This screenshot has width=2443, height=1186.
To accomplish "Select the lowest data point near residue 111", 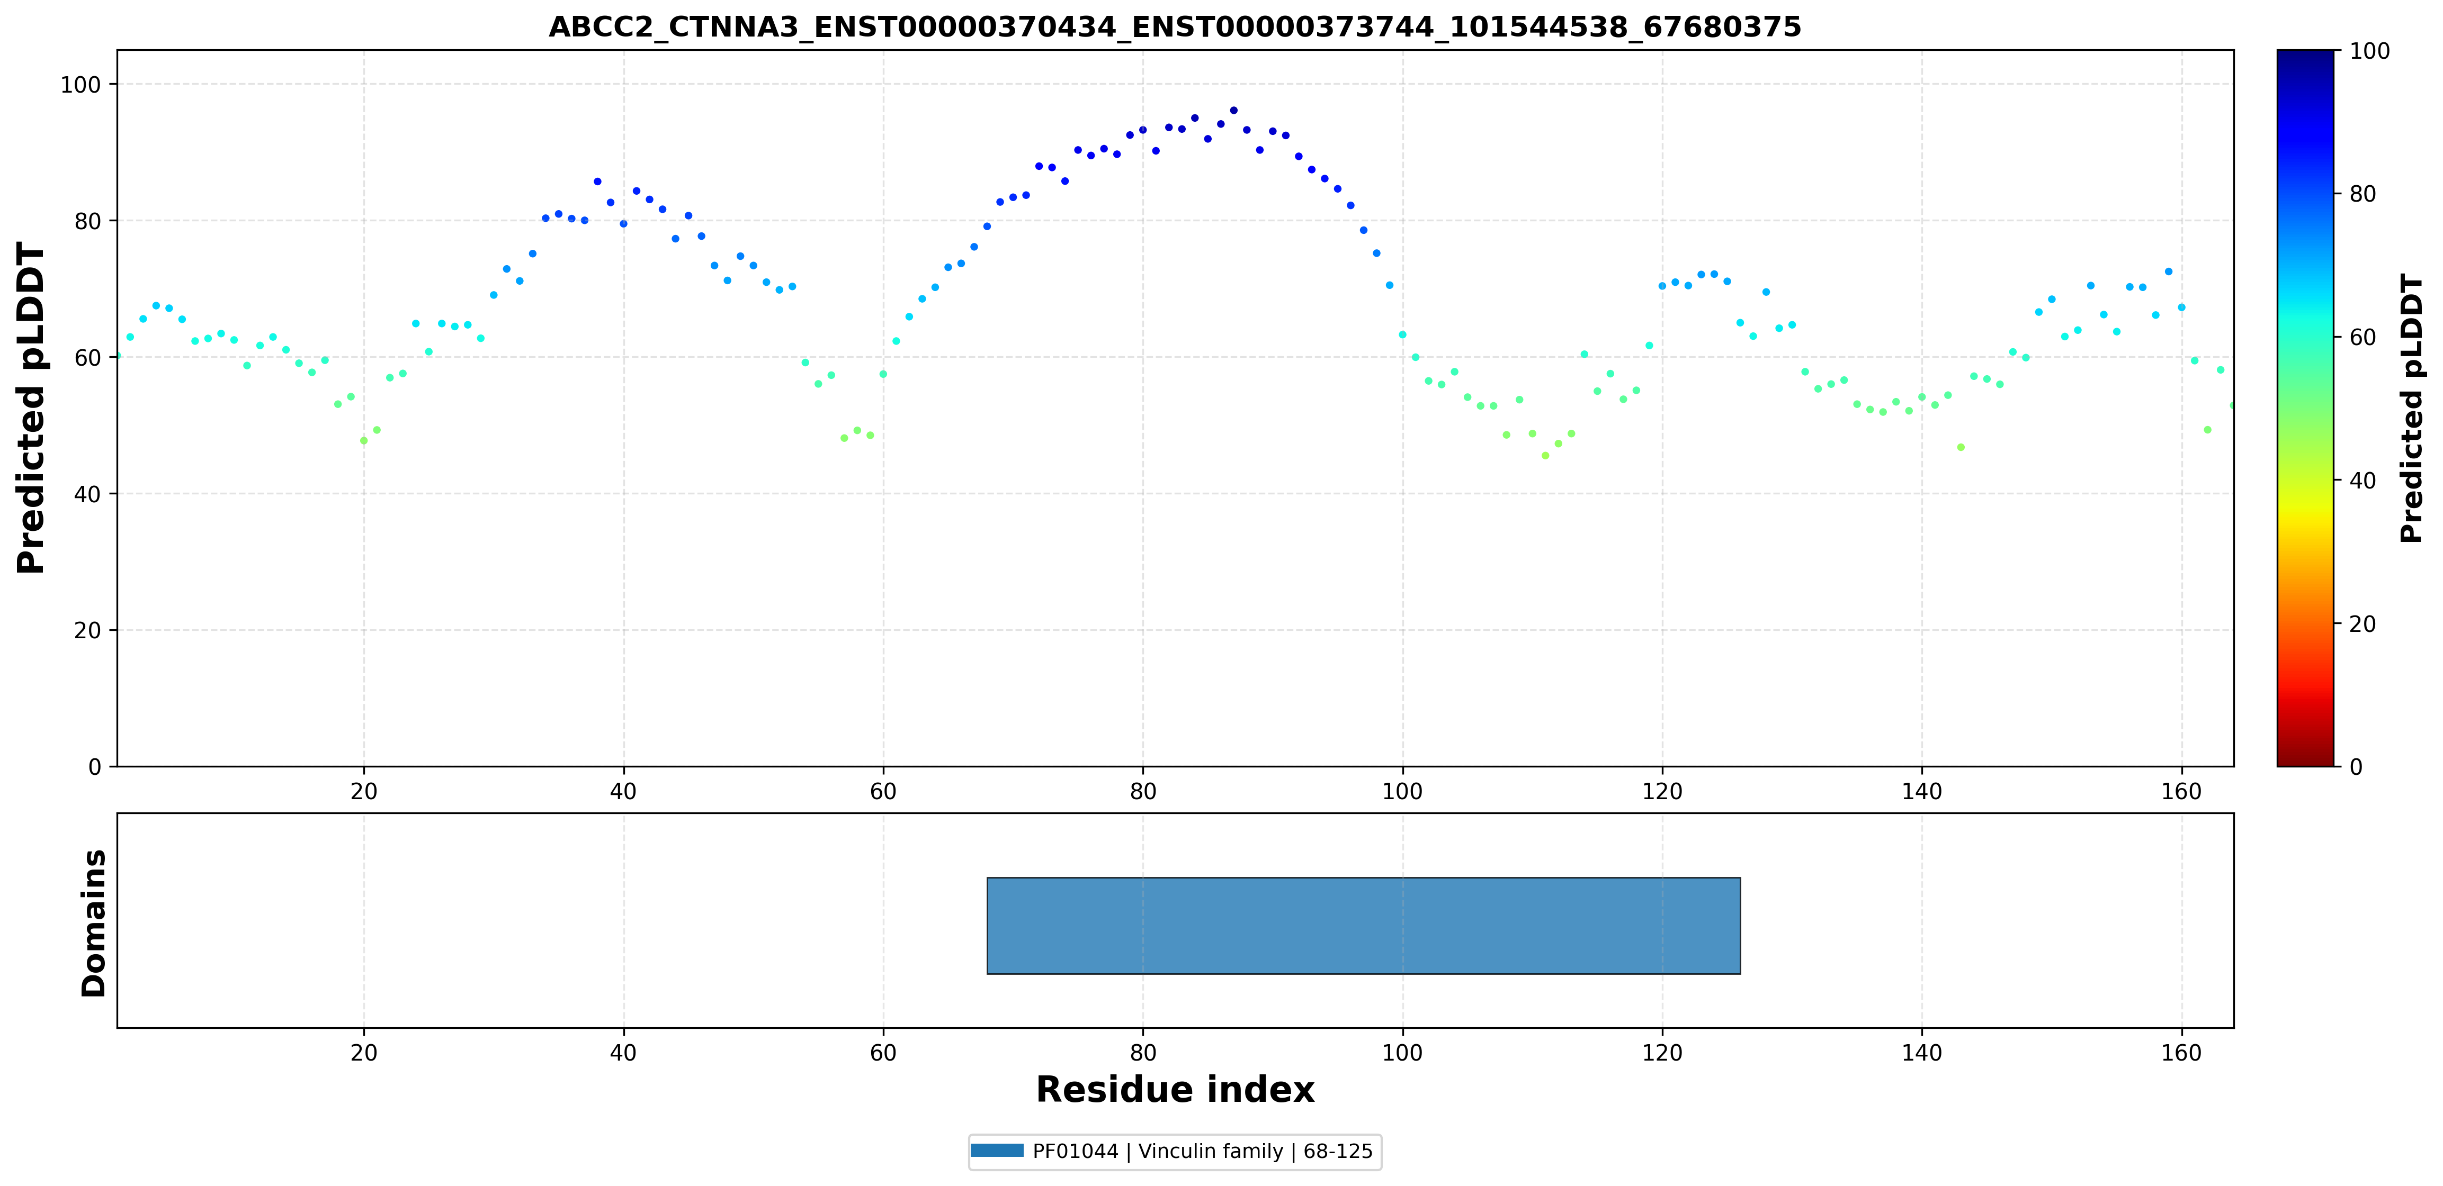I will click(x=1545, y=455).
